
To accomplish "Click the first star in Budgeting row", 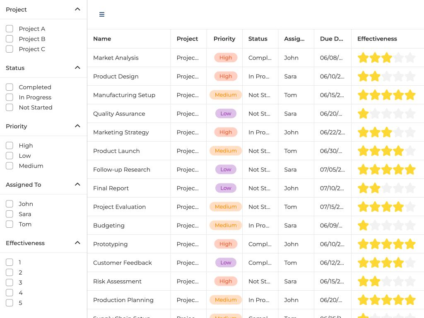I will click(363, 226).
